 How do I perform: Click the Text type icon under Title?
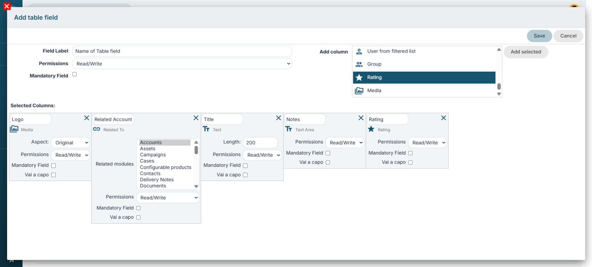(206, 129)
